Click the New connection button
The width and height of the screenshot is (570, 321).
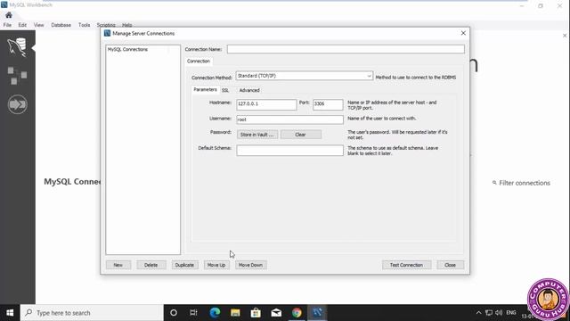pos(118,265)
